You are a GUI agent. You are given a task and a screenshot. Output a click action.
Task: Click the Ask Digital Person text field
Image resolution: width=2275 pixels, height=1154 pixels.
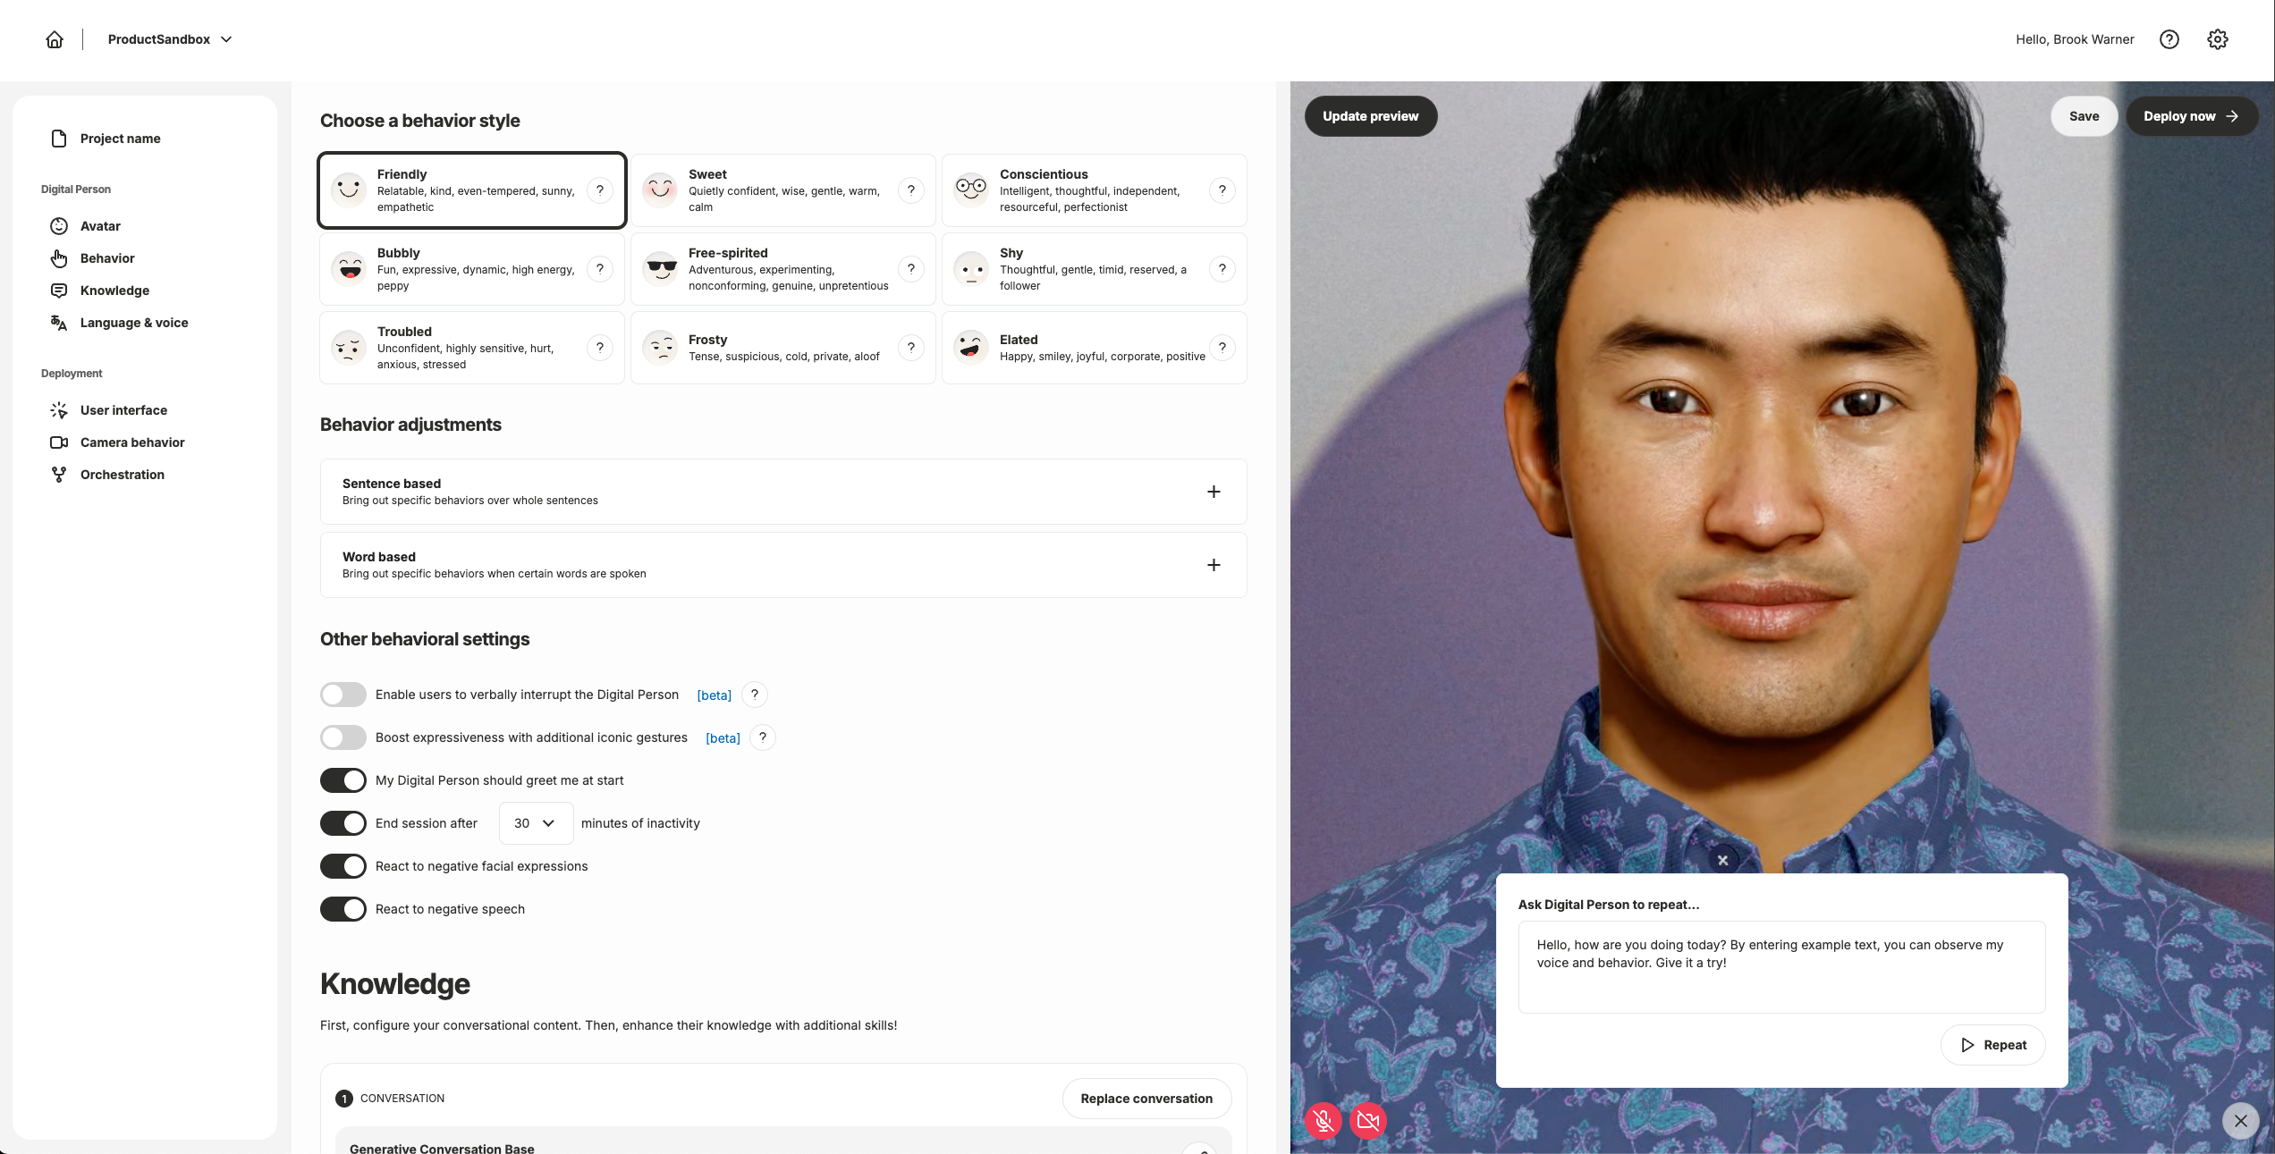(x=1780, y=966)
